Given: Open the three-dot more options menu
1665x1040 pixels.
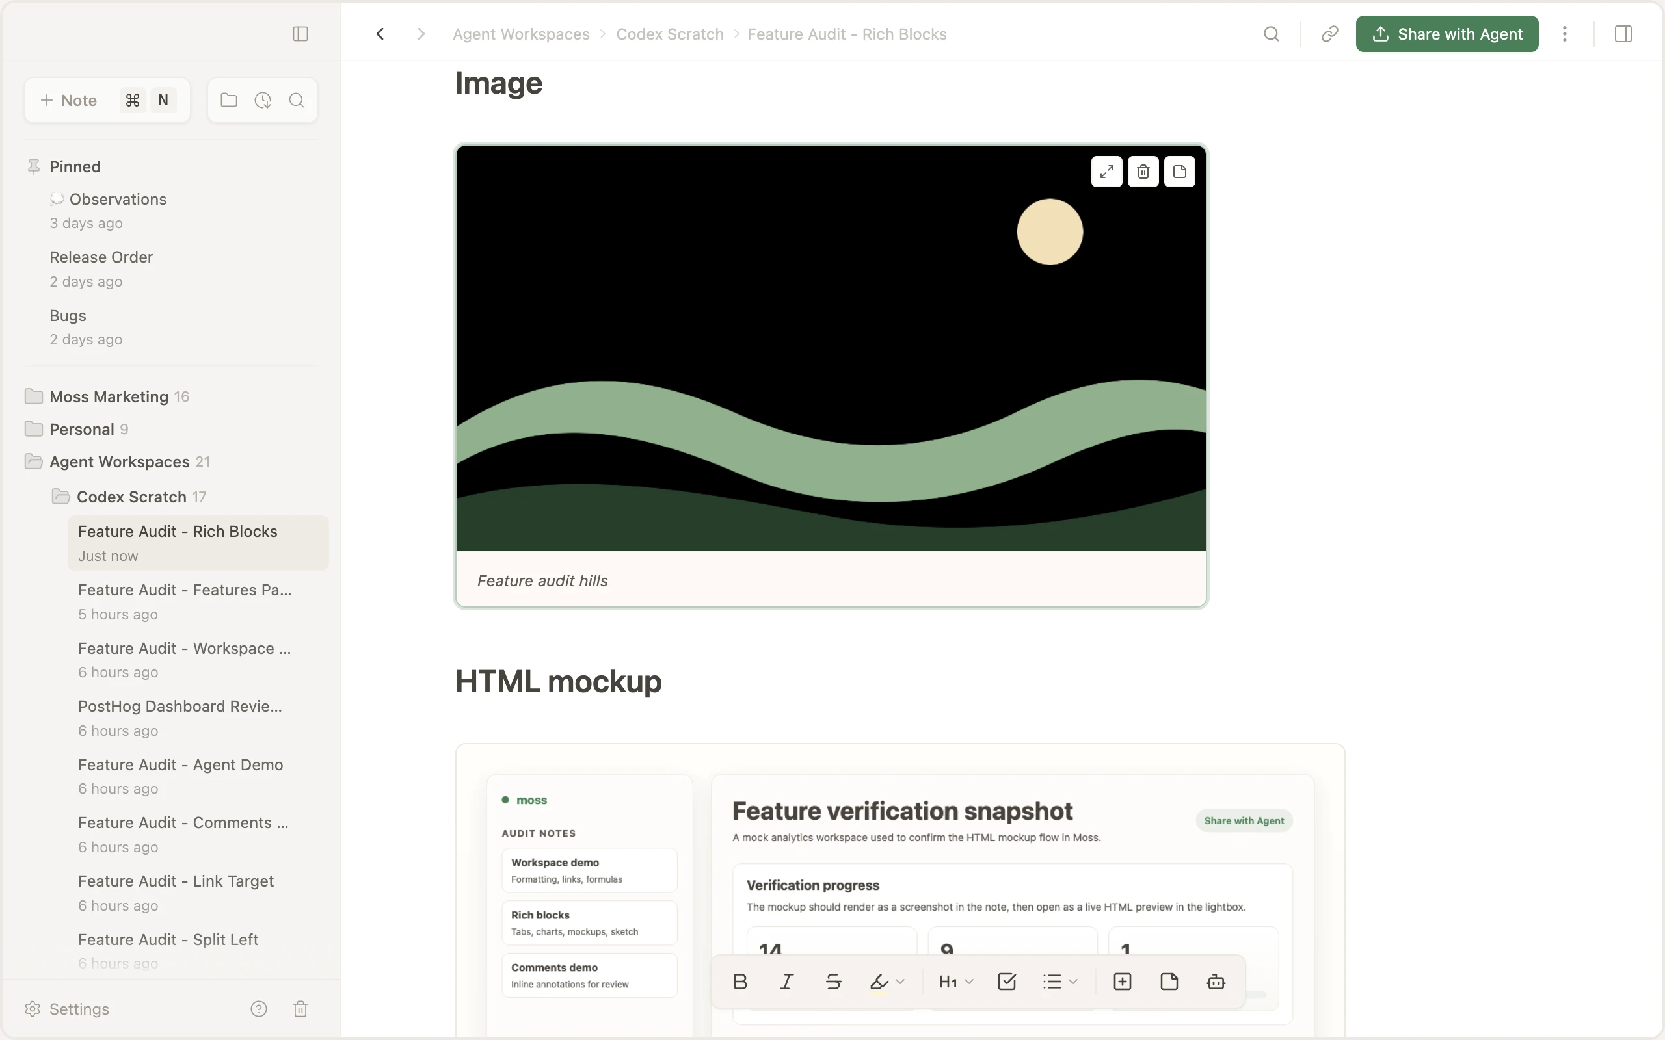Looking at the screenshot, I should tap(1565, 34).
